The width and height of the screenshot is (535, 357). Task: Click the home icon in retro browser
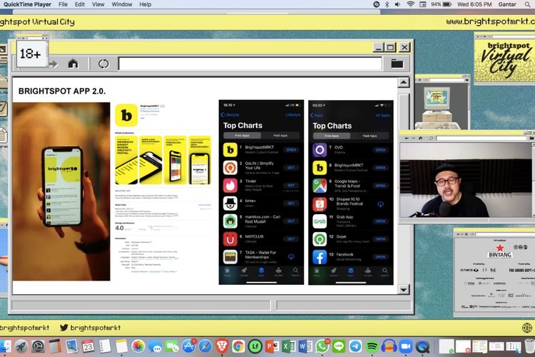click(73, 64)
